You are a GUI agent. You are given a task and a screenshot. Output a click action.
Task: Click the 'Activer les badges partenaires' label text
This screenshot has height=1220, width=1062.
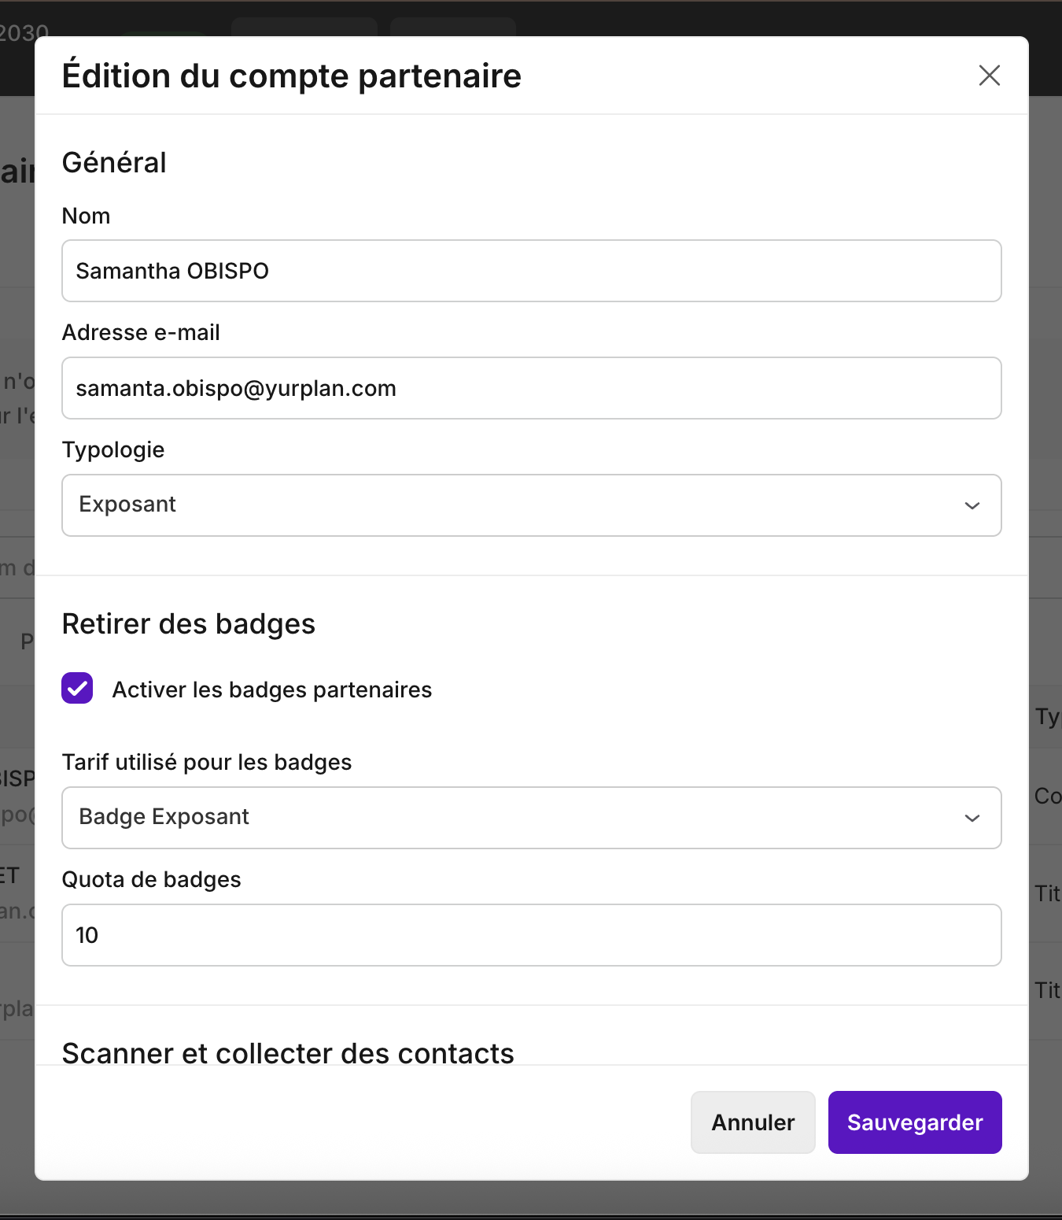tap(272, 690)
